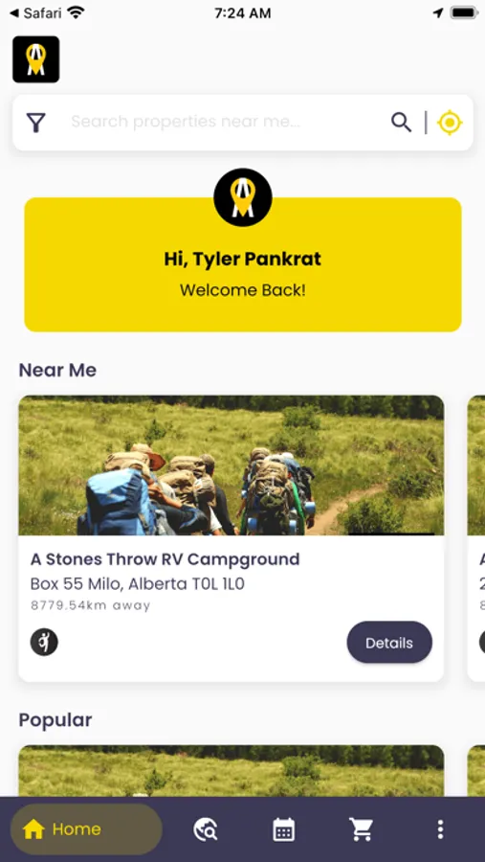Open A Stones Throw RV Campground title
The image size is (485, 862).
[x=165, y=559]
